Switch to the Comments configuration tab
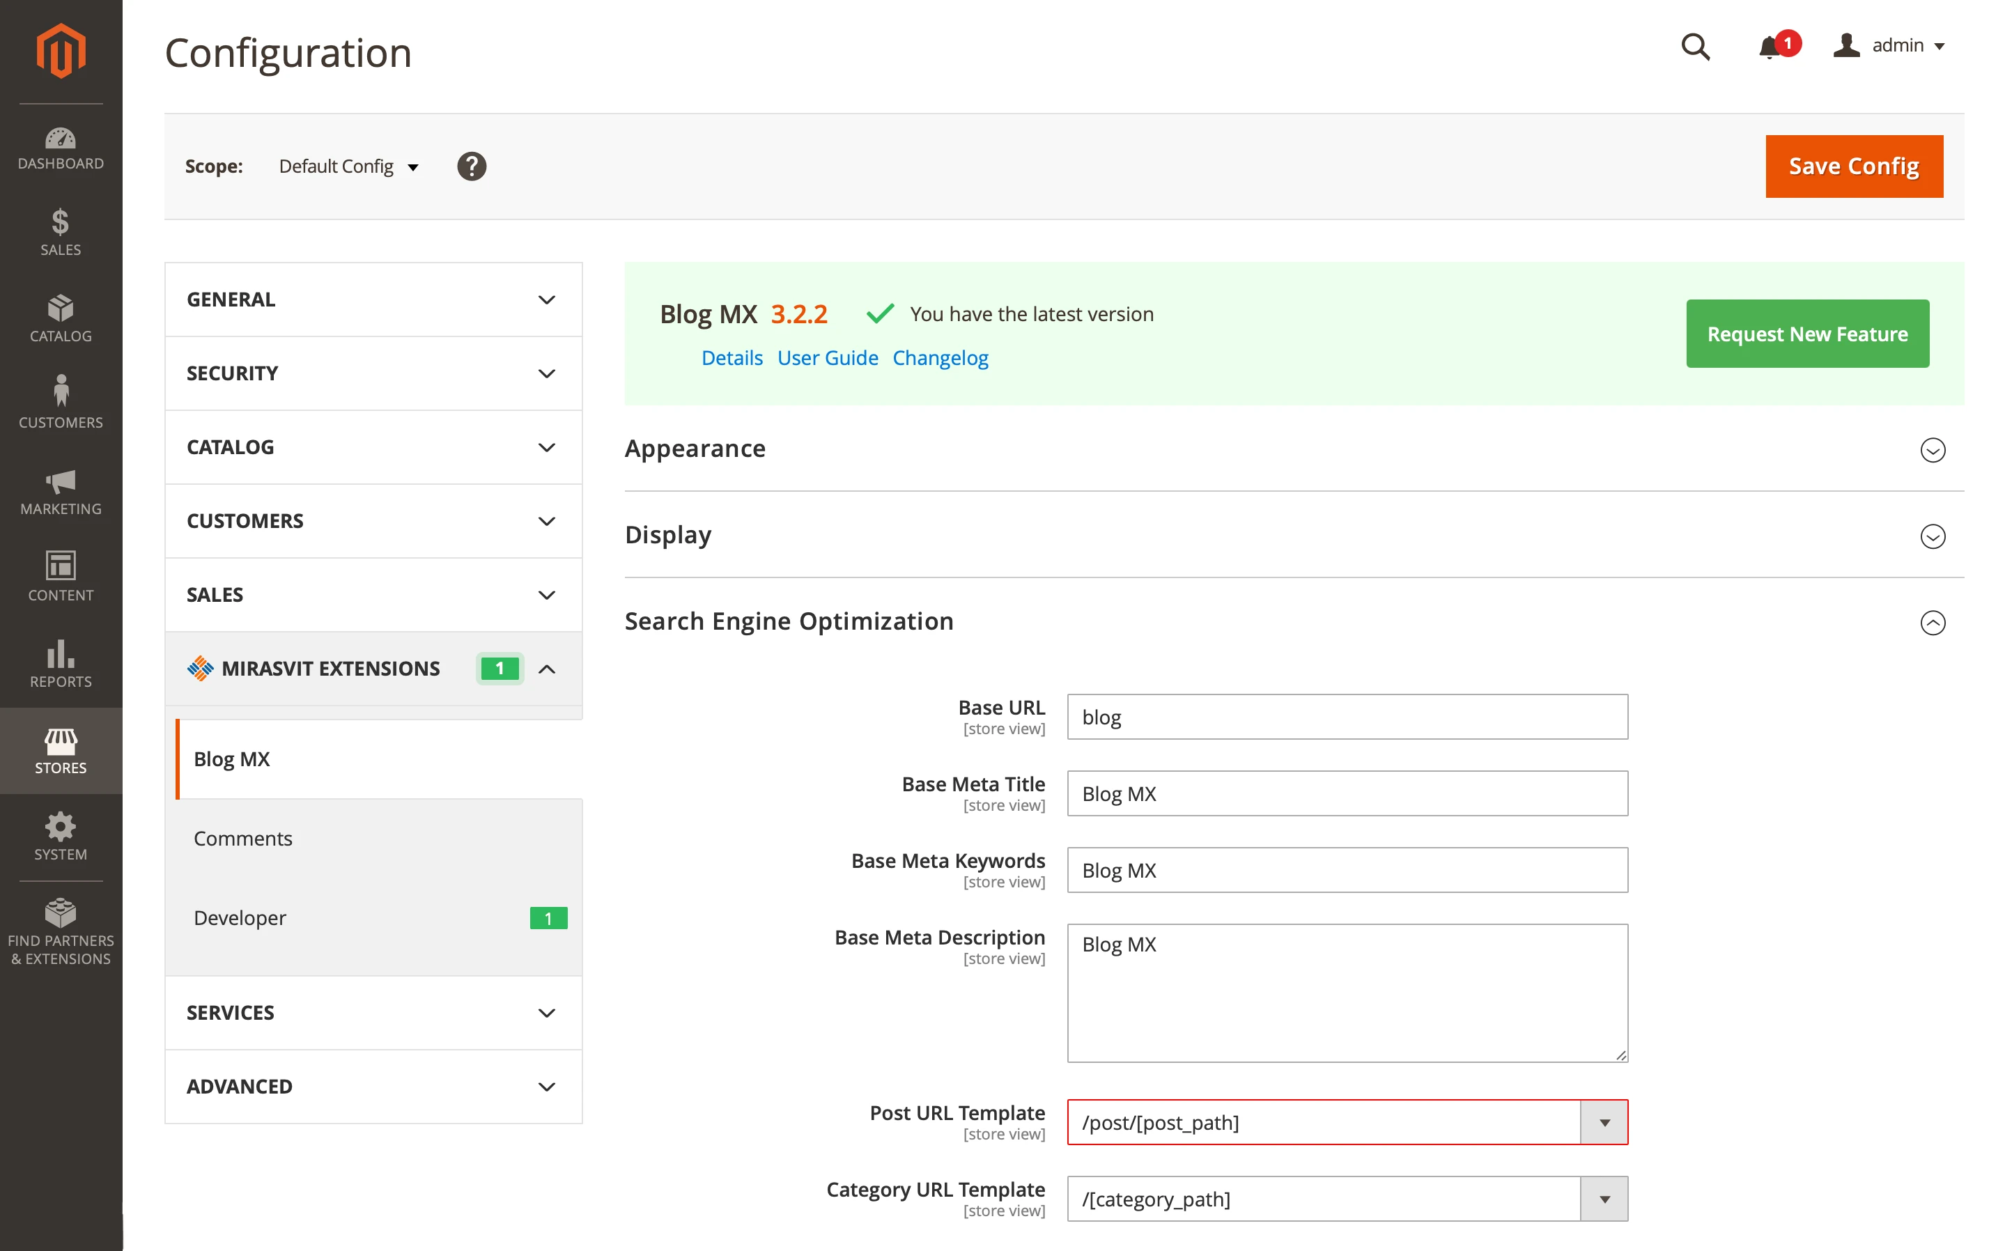The height and width of the screenshot is (1251, 2005). point(242,838)
